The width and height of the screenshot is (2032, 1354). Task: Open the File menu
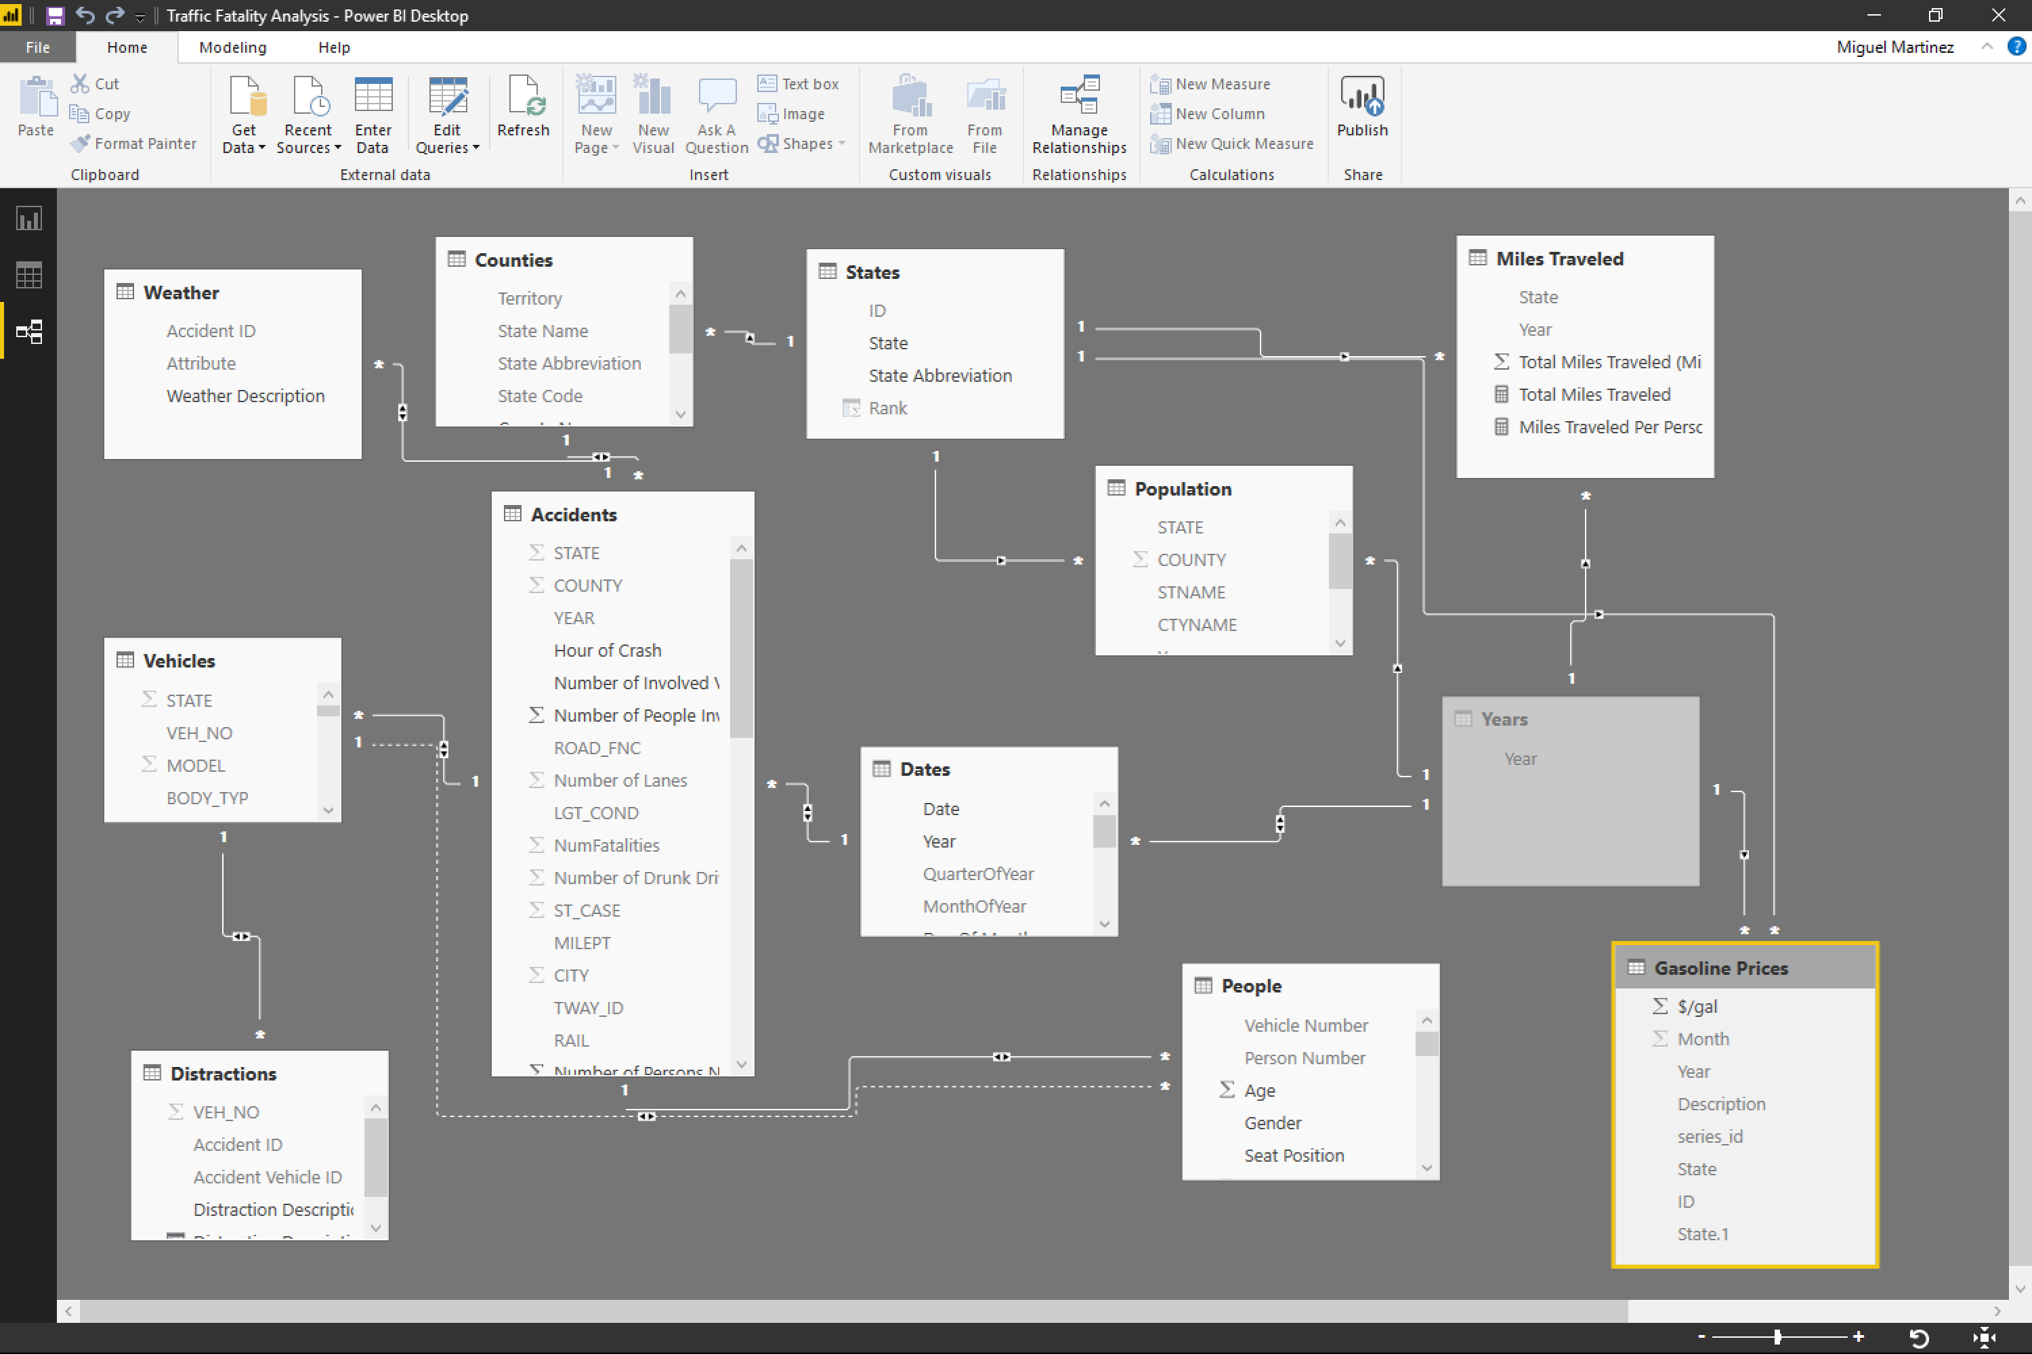click(x=37, y=47)
